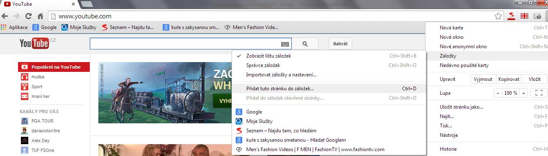This screenshot has width=548, height=156.
Task: Click the UK flag extension icon
Action: point(524,16)
